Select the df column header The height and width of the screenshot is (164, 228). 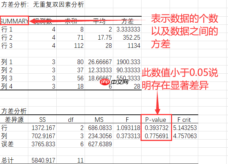tap(71, 120)
